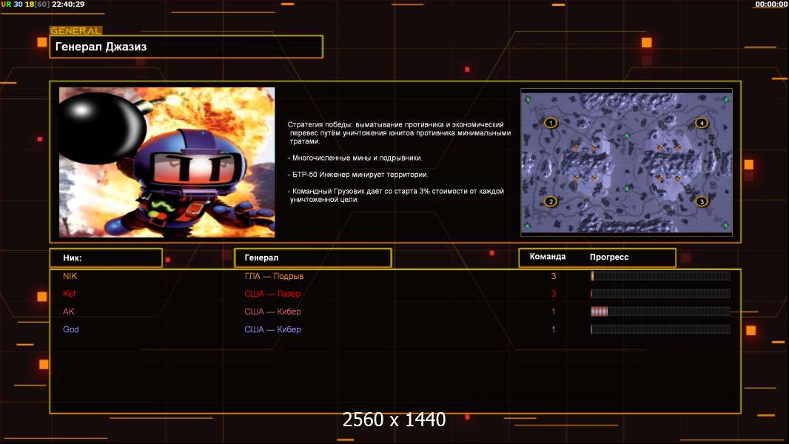This screenshot has width=789, height=444.
Task: Click the GENERAL label above the title
Action: tap(76, 30)
